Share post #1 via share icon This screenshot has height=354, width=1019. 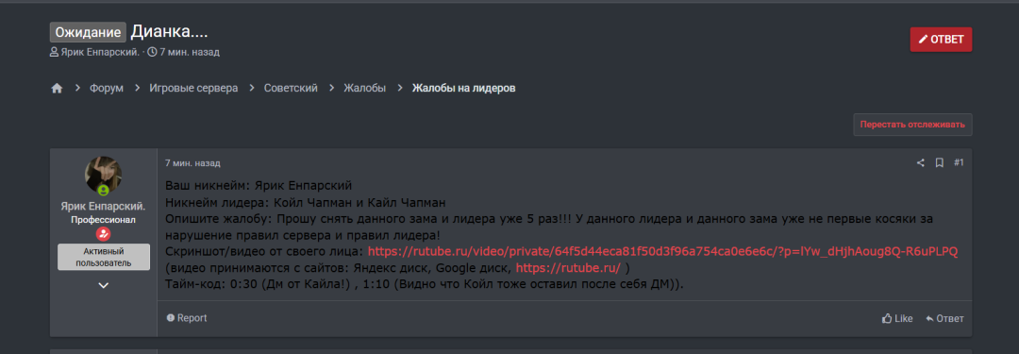point(920,162)
